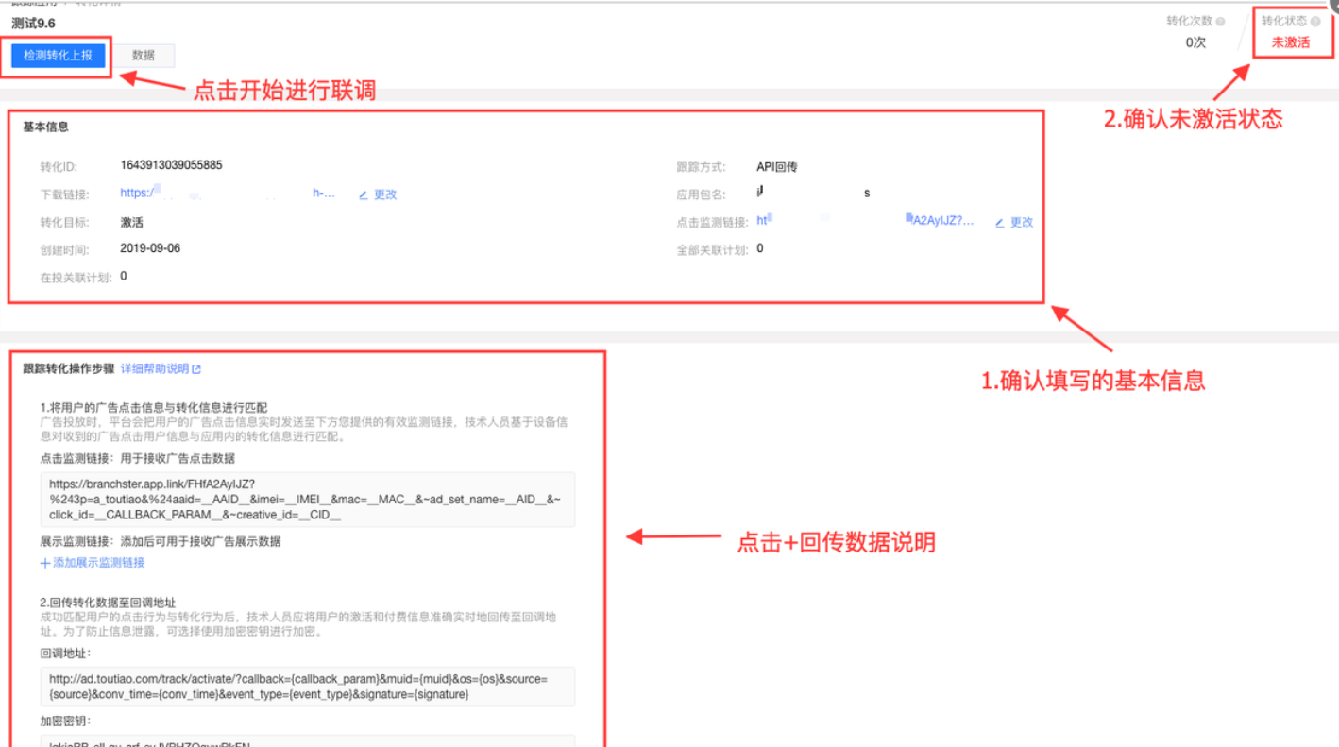Click the 测试9.6 page title
The height and width of the screenshot is (747, 1339).
click(x=34, y=23)
